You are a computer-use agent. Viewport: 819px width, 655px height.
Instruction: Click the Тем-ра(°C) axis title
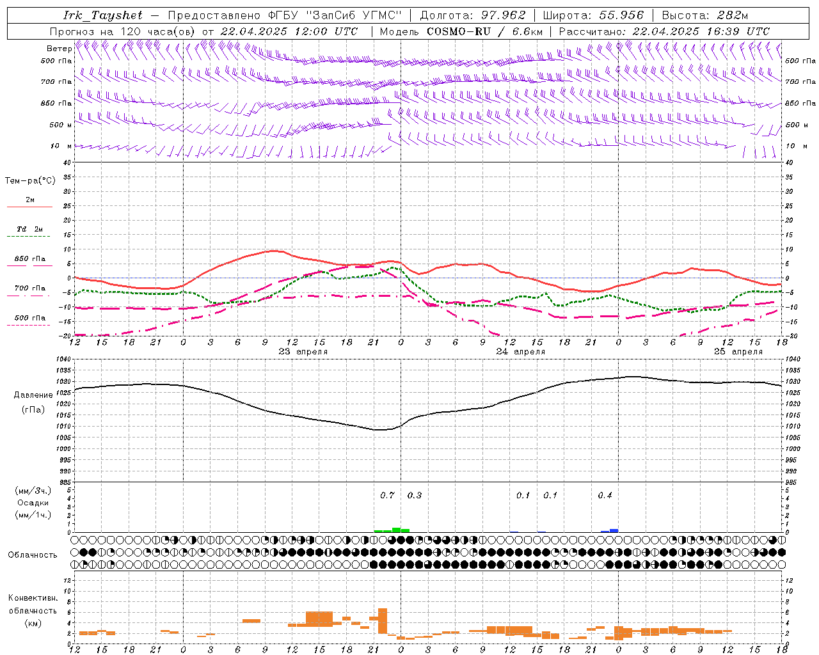[x=30, y=181]
